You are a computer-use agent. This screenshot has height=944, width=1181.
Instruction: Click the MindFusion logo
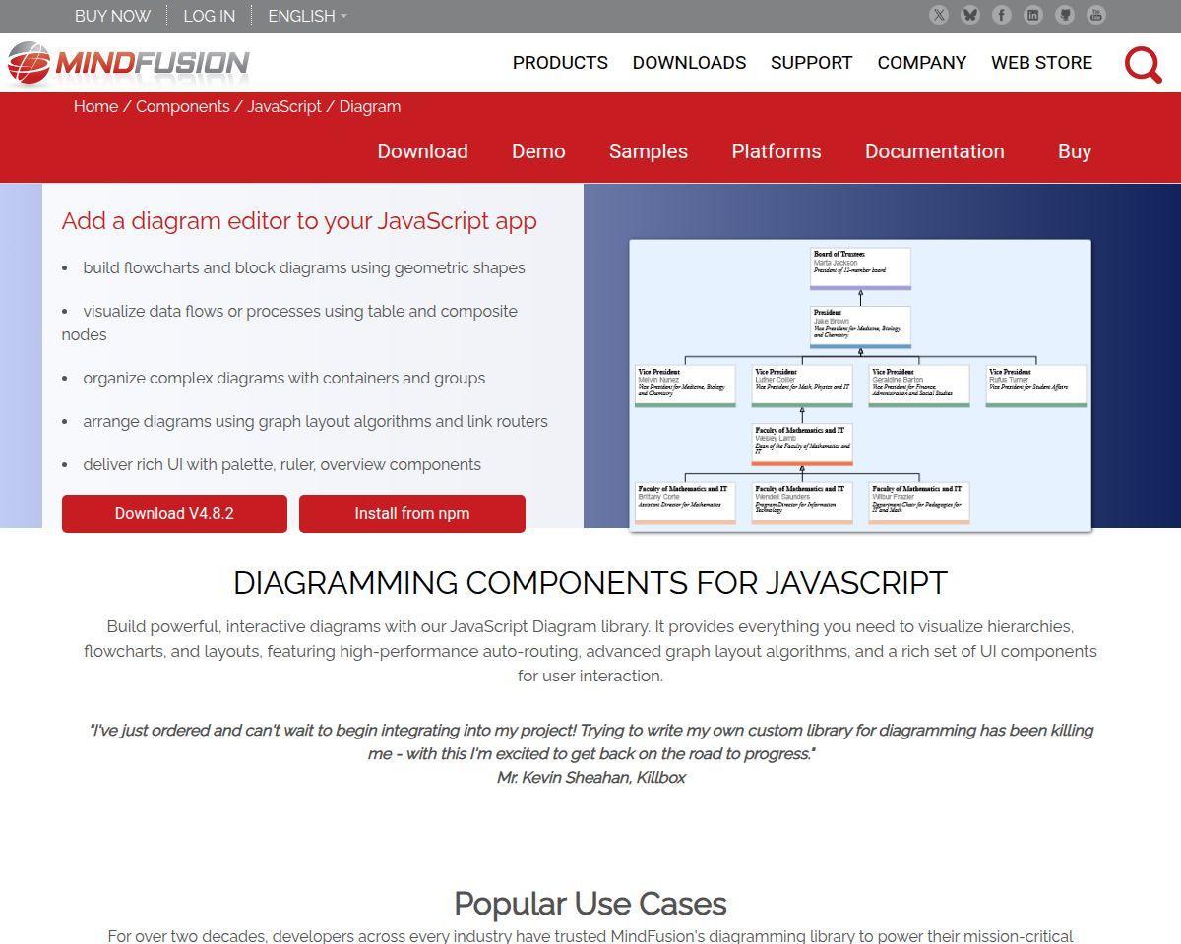(x=129, y=63)
